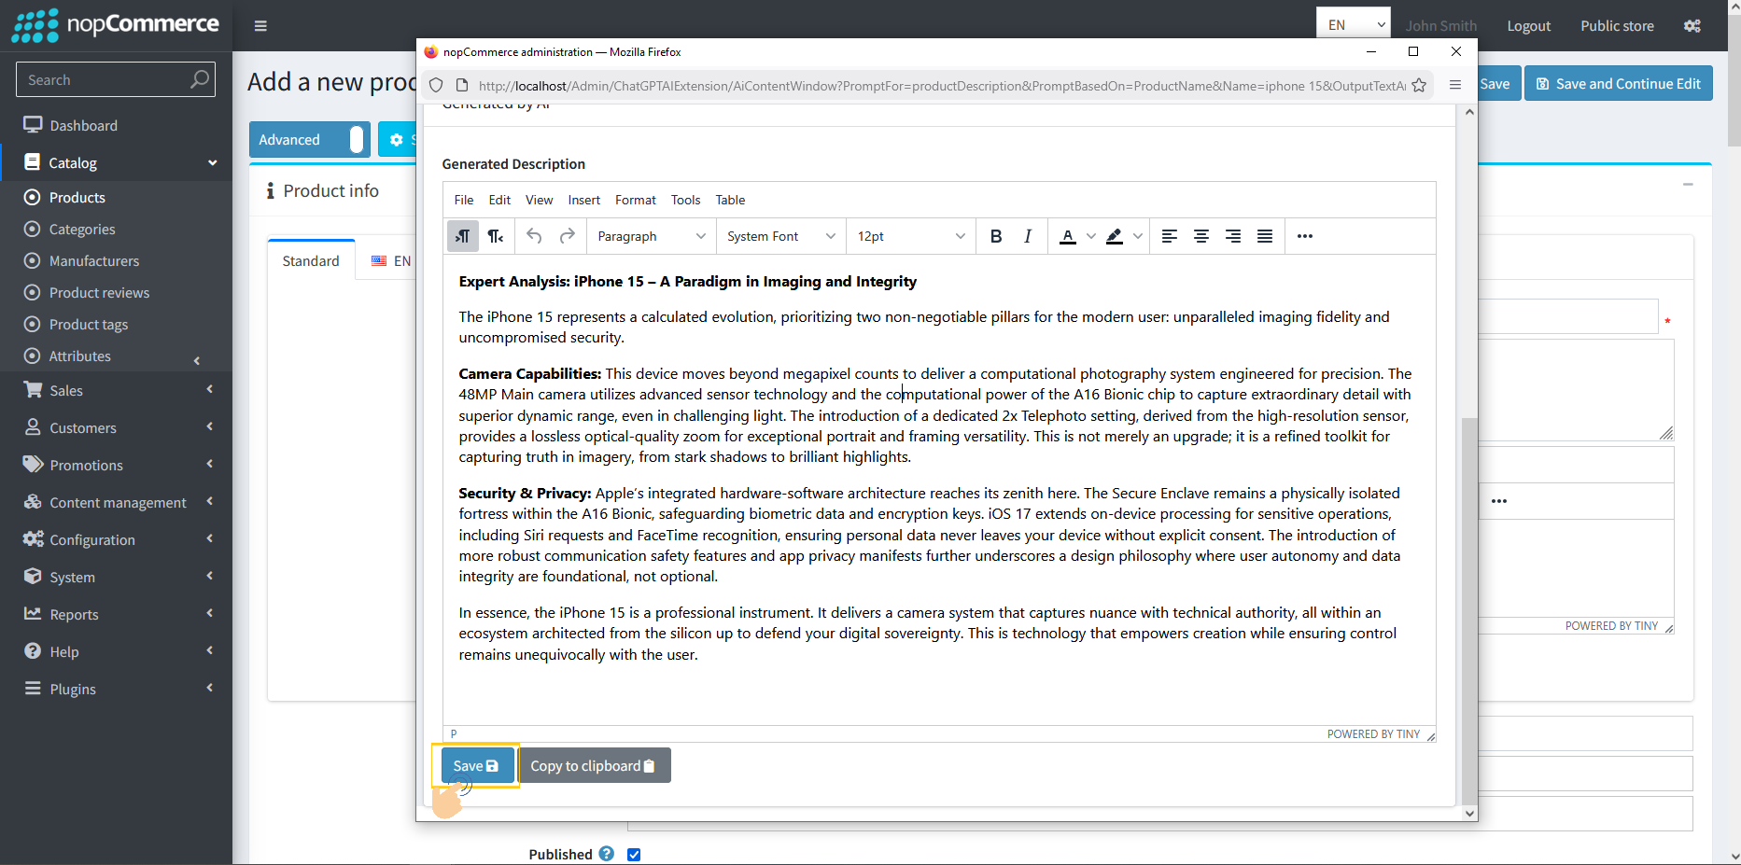Open the text color swatch picker

(1090, 236)
